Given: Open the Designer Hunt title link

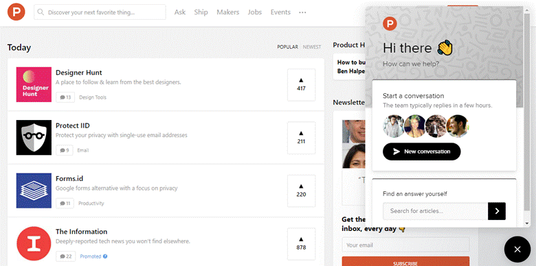Looking at the screenshot, I should click(78, 72).
